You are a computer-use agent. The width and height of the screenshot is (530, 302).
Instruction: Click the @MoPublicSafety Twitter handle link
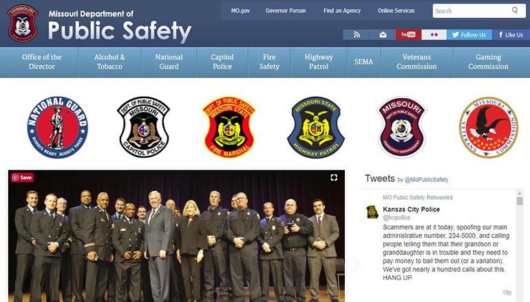click(x=426, y=180)
